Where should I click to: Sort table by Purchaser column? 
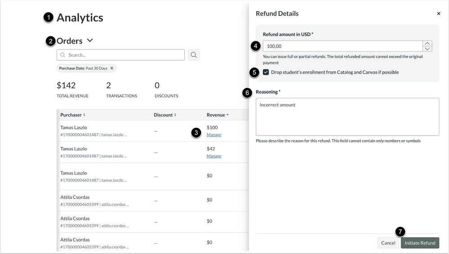coord(73,115)
